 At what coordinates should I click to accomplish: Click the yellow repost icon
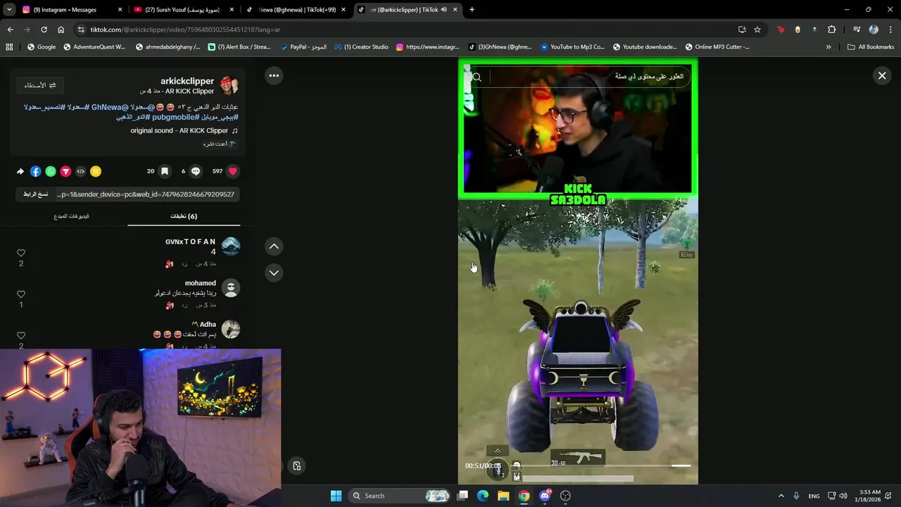click(96, 171)
